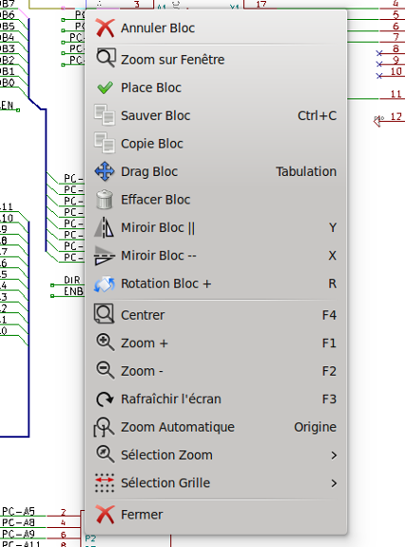Choose Sauver Bloc from the context menu
The image size is (405, 547).
pyautogui.click(x=216, y=115)
